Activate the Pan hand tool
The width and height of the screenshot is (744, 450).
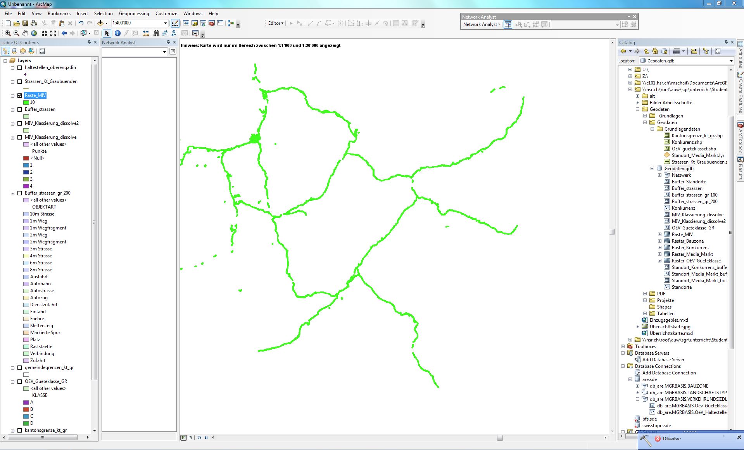[25, 33]
